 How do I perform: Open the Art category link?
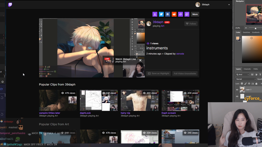[x=163, y=26]
